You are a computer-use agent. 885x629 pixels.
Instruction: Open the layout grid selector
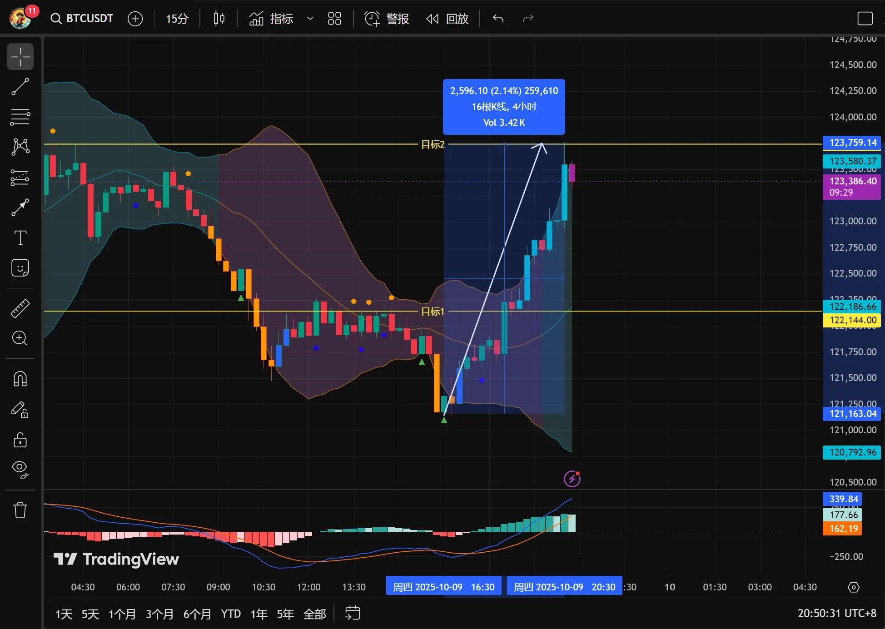coord(334,19)
